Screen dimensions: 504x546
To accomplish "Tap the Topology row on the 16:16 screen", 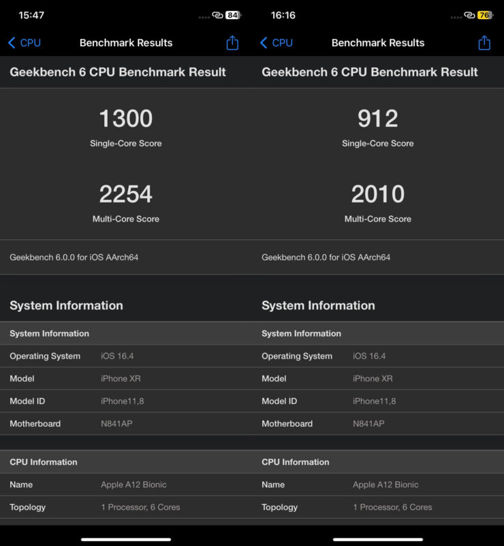I will (378, 507).
